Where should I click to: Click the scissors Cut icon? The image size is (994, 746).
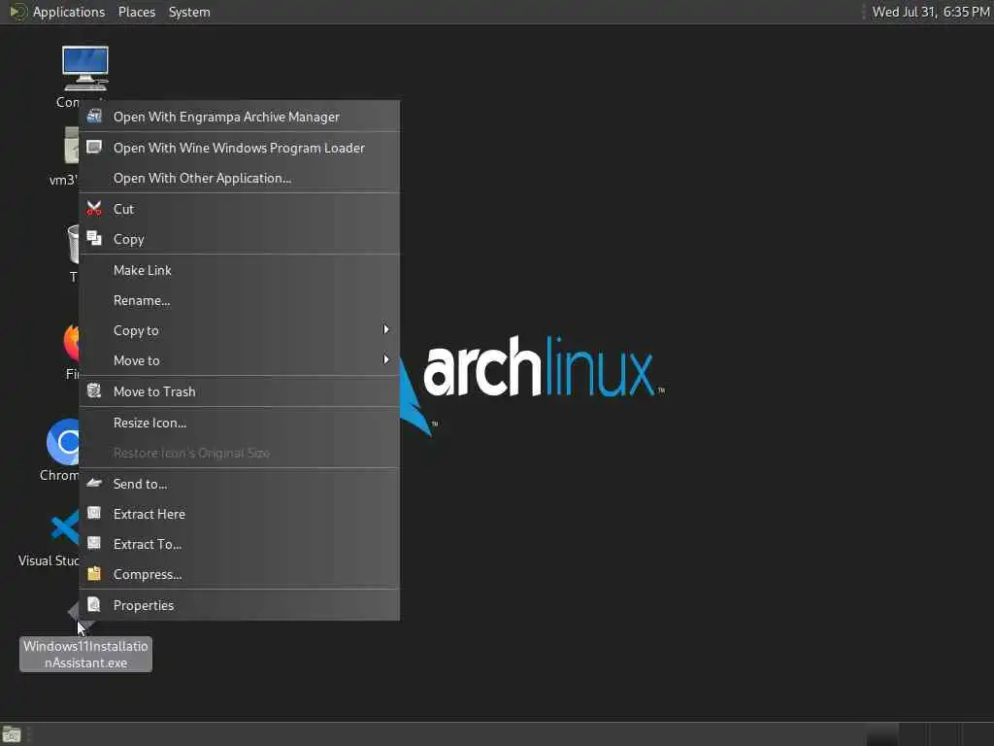click(x=94, y=208)
